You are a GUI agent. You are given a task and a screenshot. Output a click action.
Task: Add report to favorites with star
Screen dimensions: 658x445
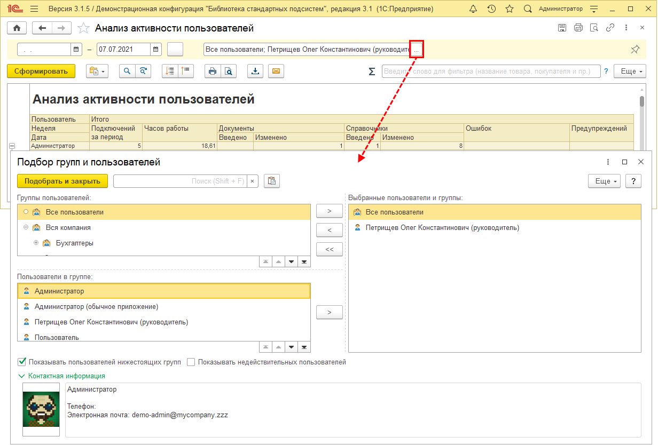coord(83,28)
